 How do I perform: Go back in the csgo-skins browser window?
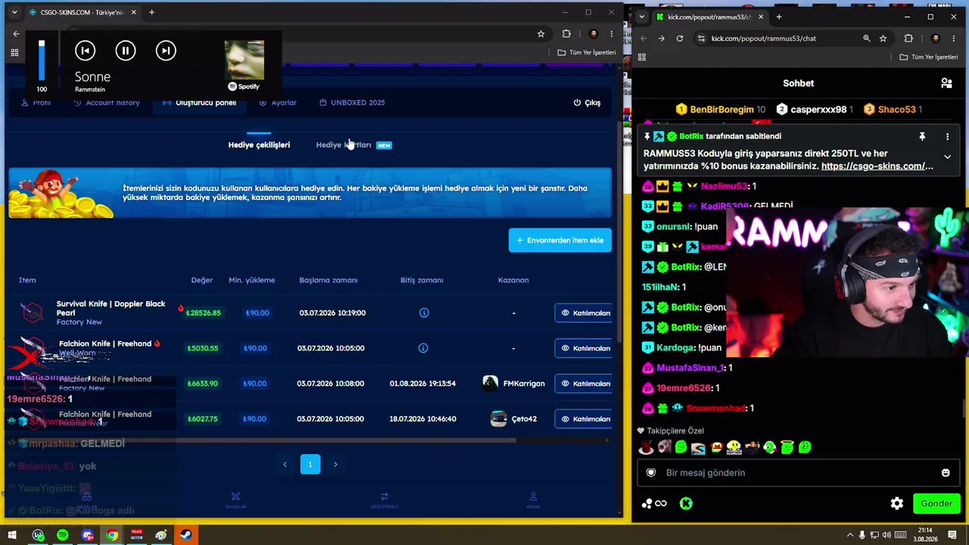click(16, 34)
